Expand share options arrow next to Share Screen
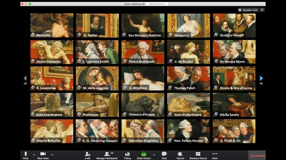This screenshot has height=160, width=286. (x=154, y=155)
